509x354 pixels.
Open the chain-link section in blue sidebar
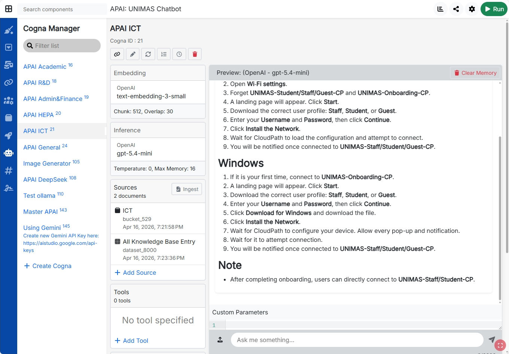[x=9, y=82]
